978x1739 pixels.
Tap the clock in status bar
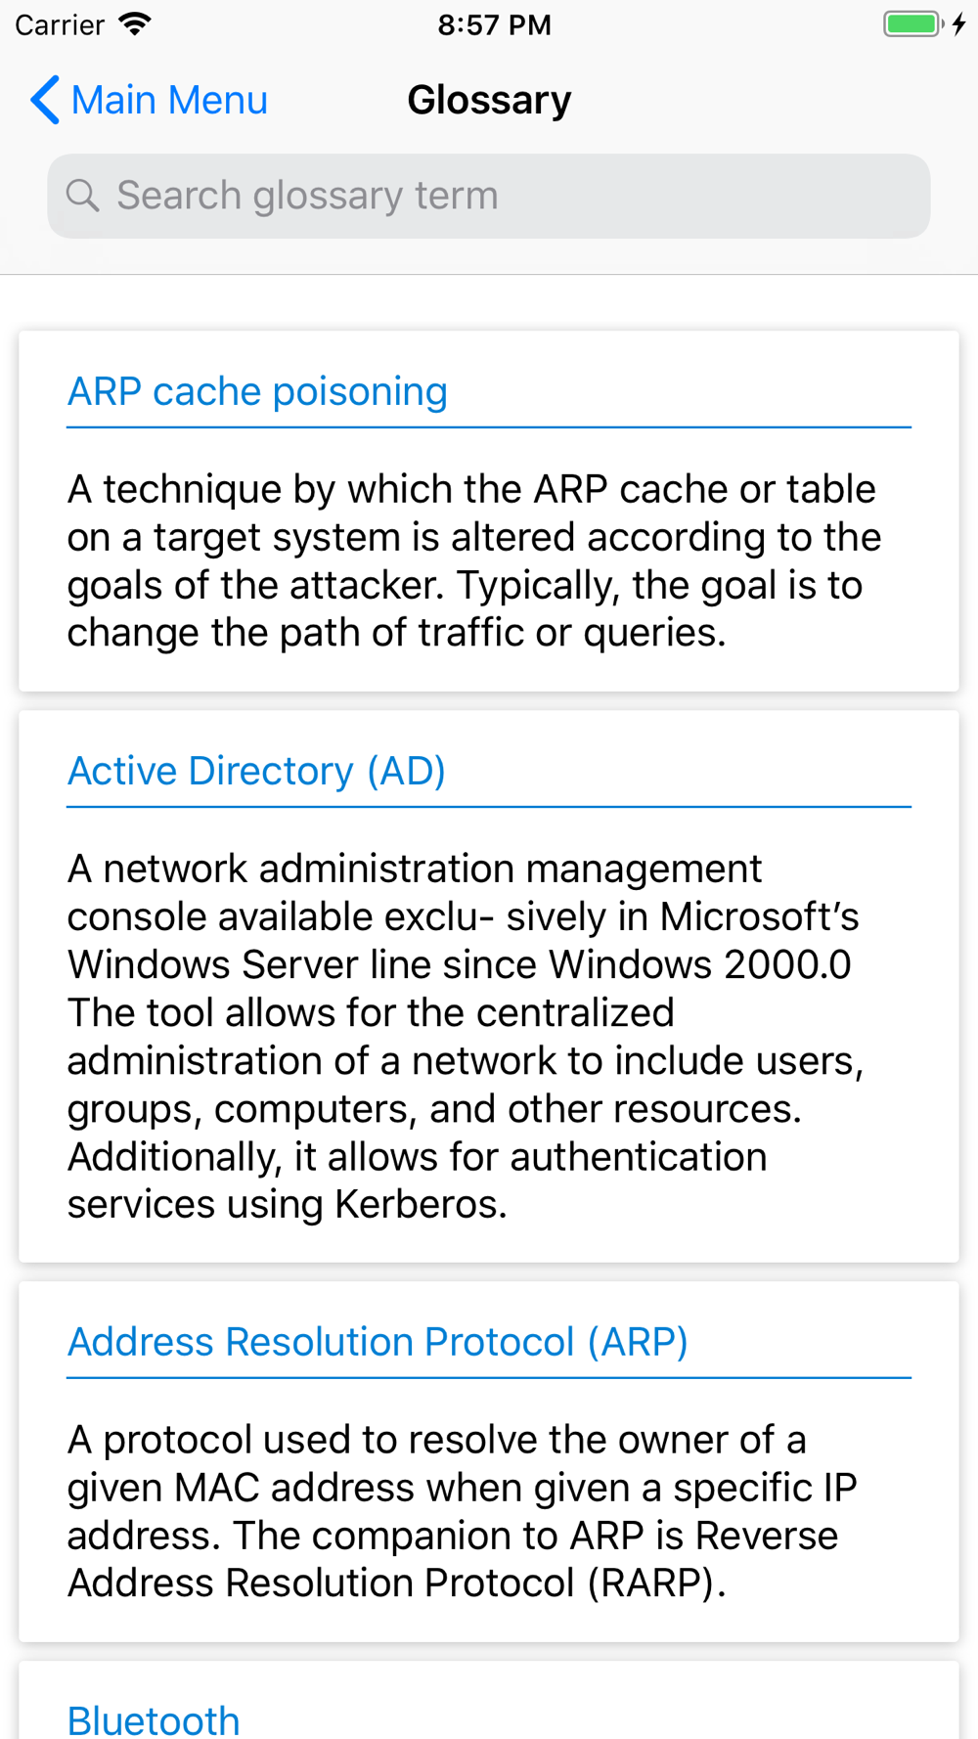[494, 24]
